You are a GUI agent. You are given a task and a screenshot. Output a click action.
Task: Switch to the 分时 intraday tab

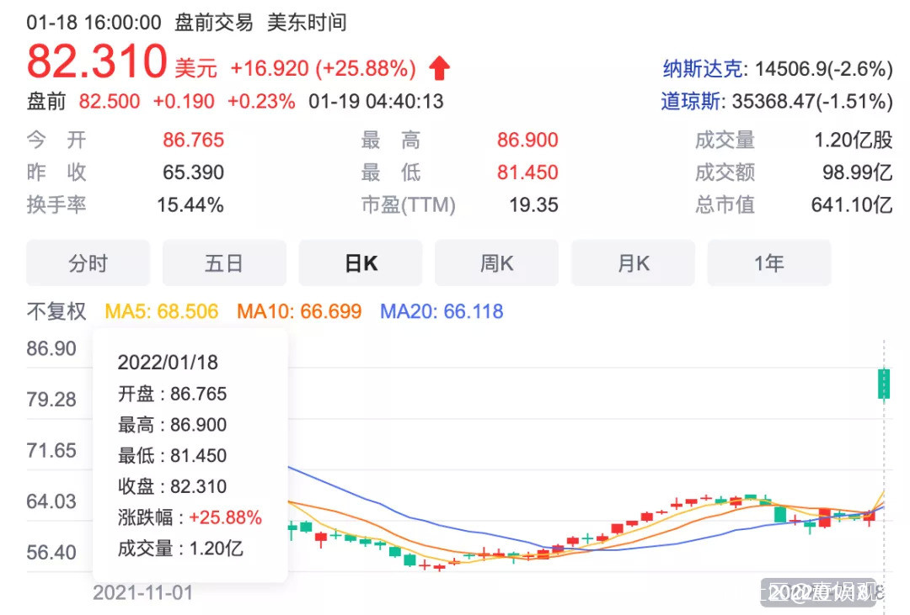(88, 263)
